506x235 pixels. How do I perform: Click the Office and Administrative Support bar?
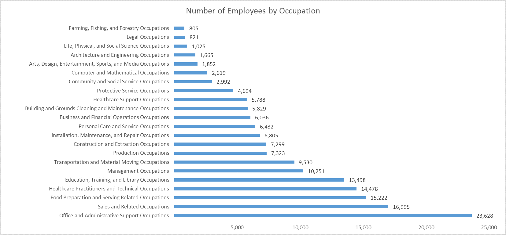pos(323,216)
